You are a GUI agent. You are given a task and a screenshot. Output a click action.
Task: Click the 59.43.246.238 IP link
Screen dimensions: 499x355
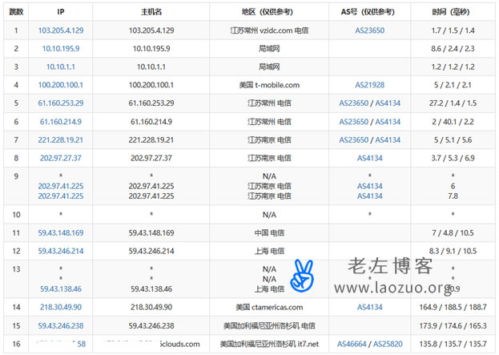tap(61, 325)
